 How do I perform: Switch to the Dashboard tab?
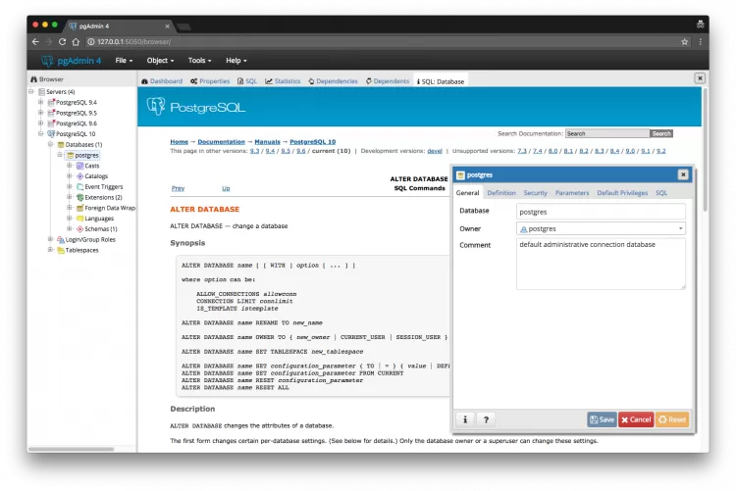pos(162,81)
